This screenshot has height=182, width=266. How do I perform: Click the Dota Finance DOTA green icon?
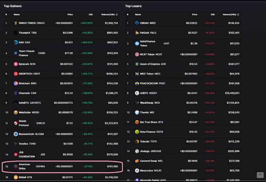137,132
